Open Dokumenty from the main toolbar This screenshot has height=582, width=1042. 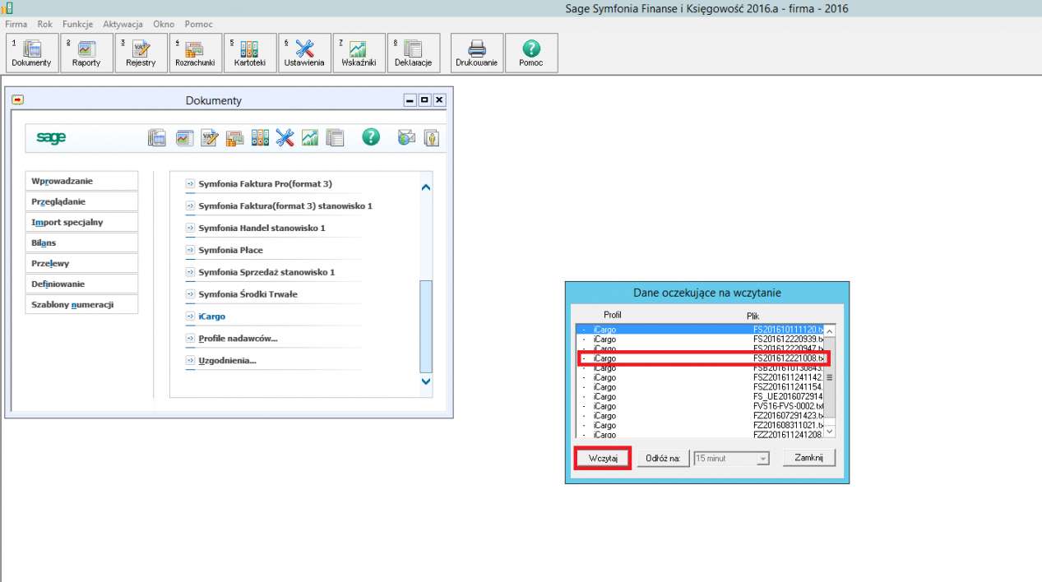[32, 53]
